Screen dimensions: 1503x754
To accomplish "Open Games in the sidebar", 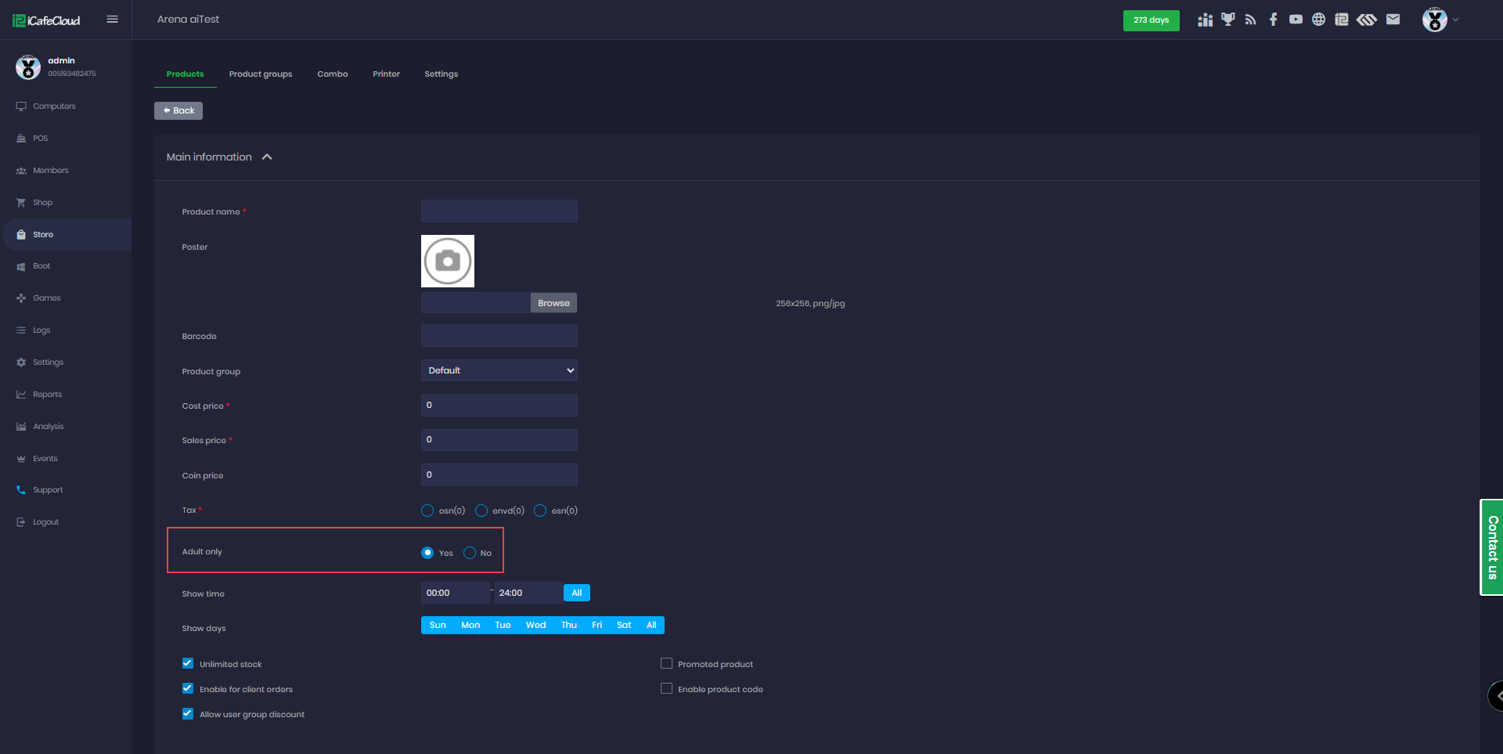I will 46,298.
